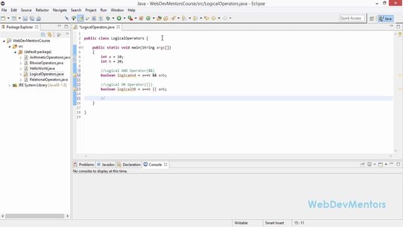Open the File menu
Image resolution: width=403 pixels, height=227 pixels.
click(4, 10)
